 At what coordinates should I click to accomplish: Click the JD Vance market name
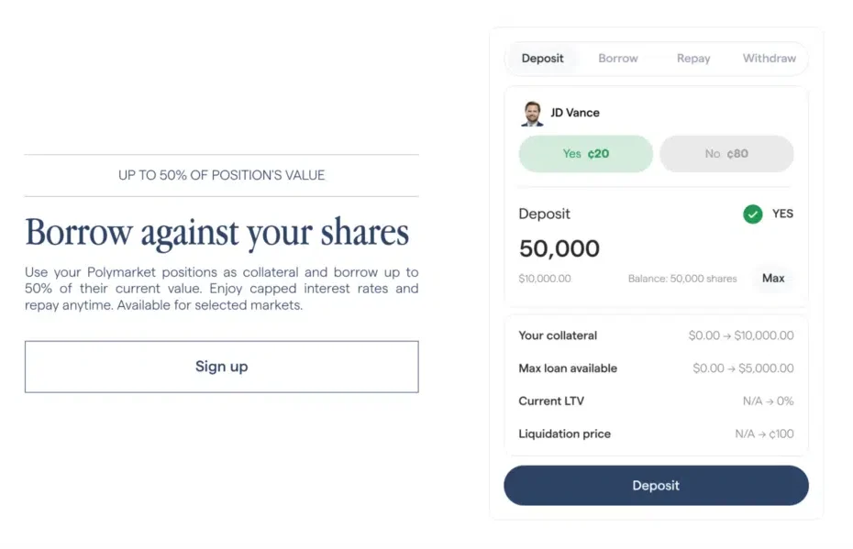(575, 113)
